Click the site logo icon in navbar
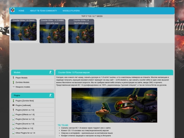The height and width of the screenshot is (138, 184). (13, 10)
